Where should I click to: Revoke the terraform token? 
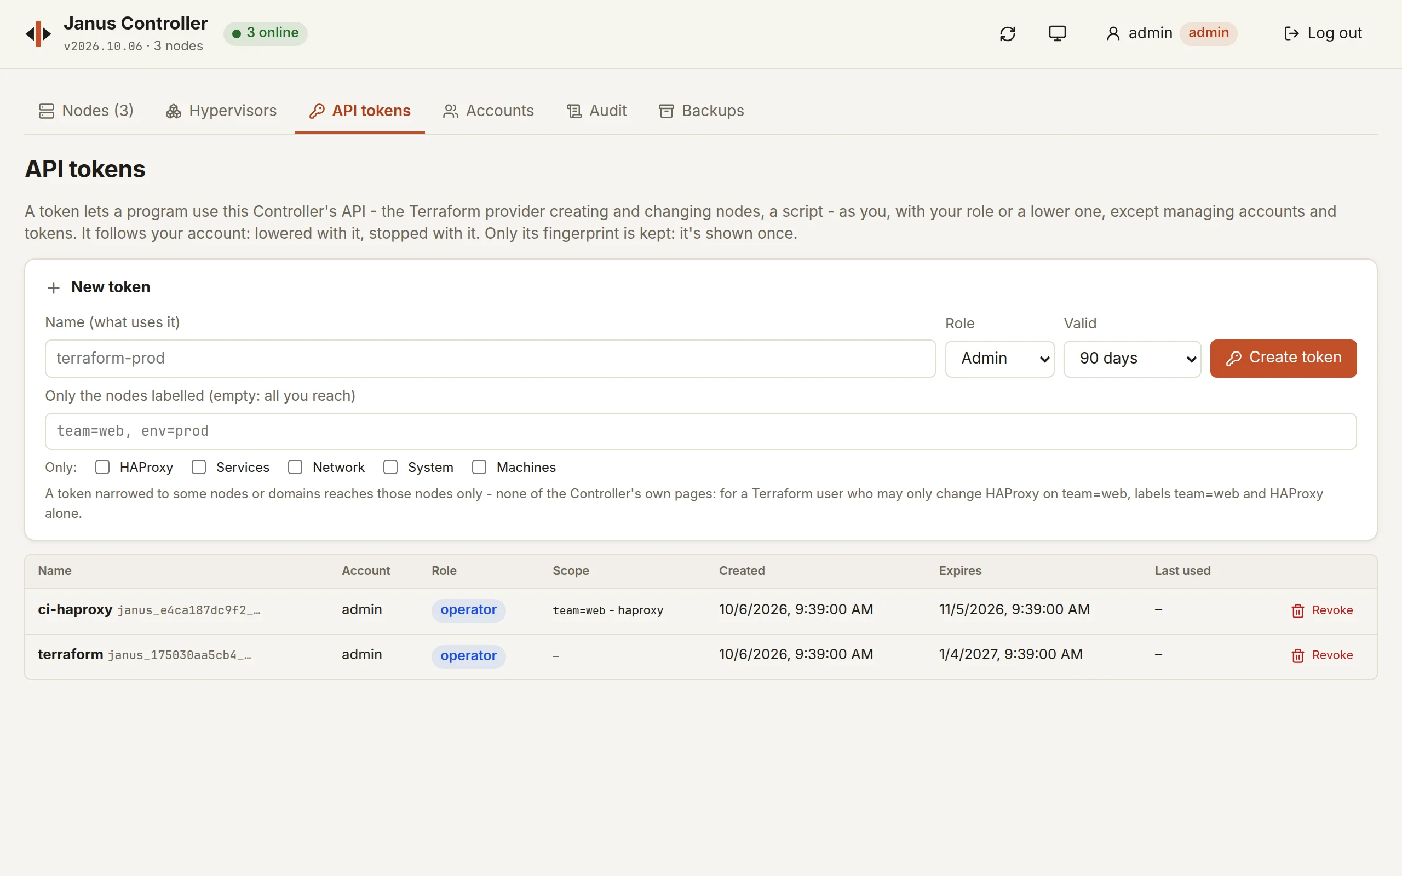(1322, 655)
